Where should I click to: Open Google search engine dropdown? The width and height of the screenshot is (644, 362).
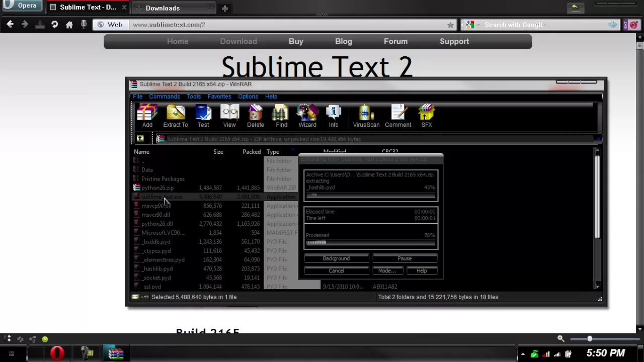click(471, 25)
